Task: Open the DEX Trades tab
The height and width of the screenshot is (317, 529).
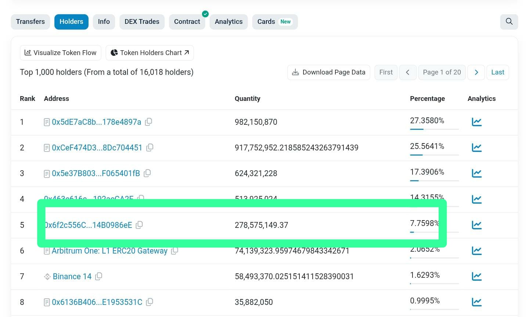Action: [x=142, y=22]
